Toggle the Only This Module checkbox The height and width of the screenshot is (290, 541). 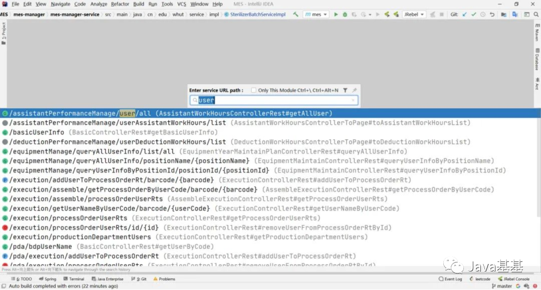[253, 90]
